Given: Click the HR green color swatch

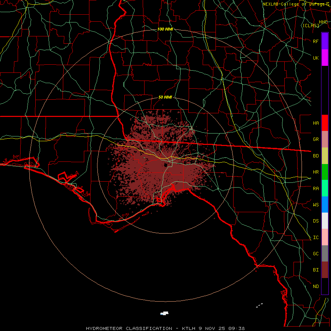Looking at the screenshot, I should tap(325, 172).
